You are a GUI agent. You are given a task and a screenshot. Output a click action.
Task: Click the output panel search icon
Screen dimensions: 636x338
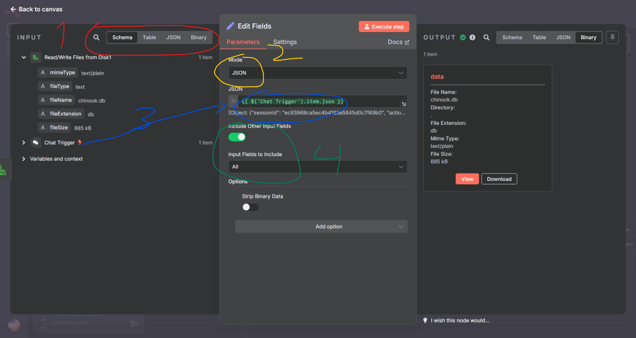point(486,38)
